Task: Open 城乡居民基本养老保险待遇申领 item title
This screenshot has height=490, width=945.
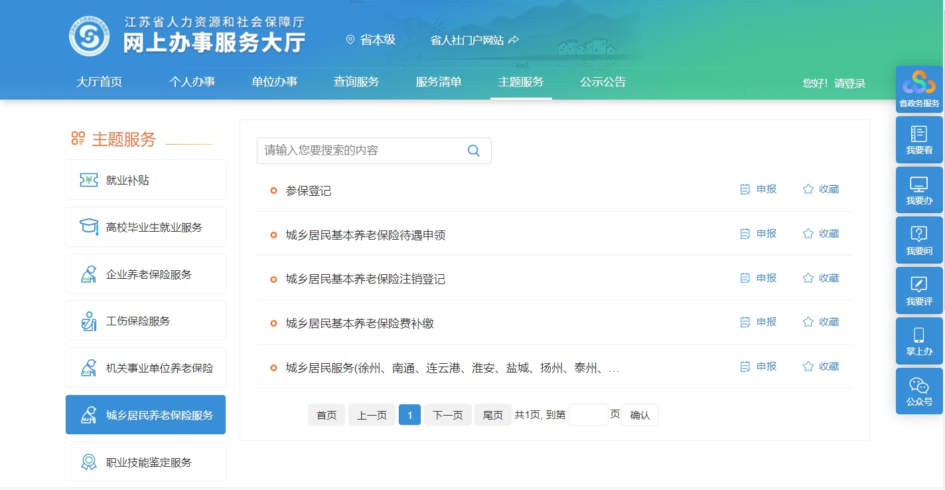Action: [366, 235]
